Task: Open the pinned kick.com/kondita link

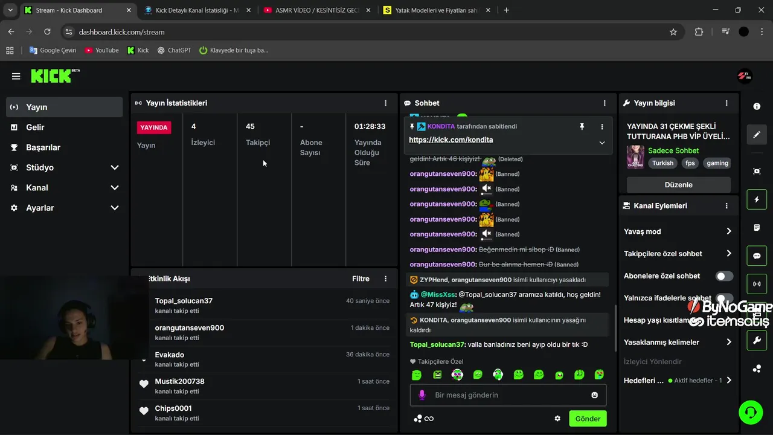Action: pyautogui.click(x=451, y=140)
